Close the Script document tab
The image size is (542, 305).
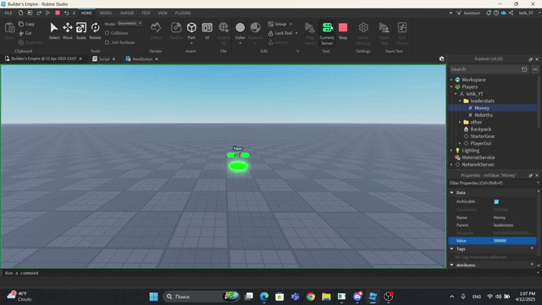coord(114,59)
